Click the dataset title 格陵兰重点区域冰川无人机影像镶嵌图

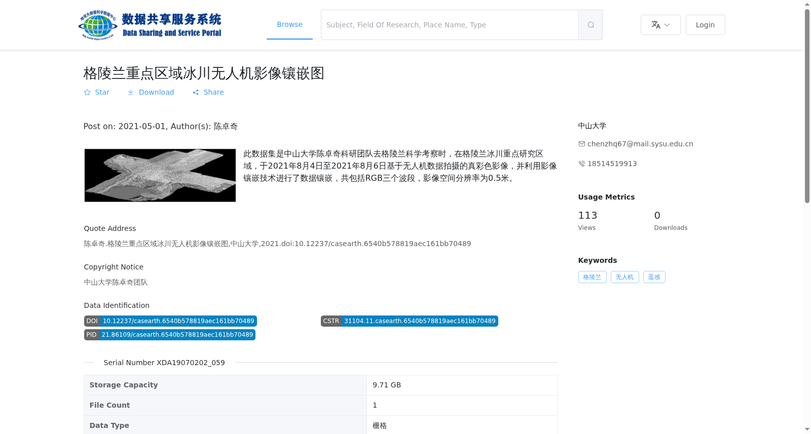coord(204,73)
